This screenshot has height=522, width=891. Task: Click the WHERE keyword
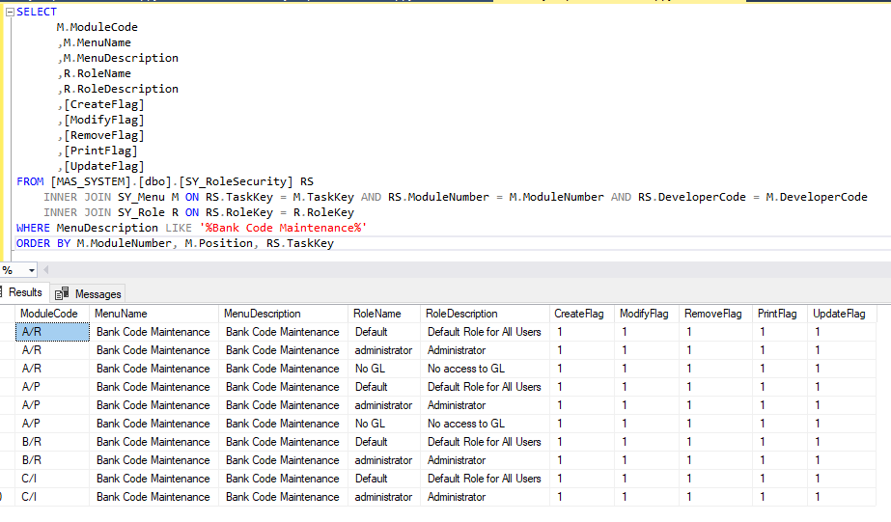click(33, 228)
